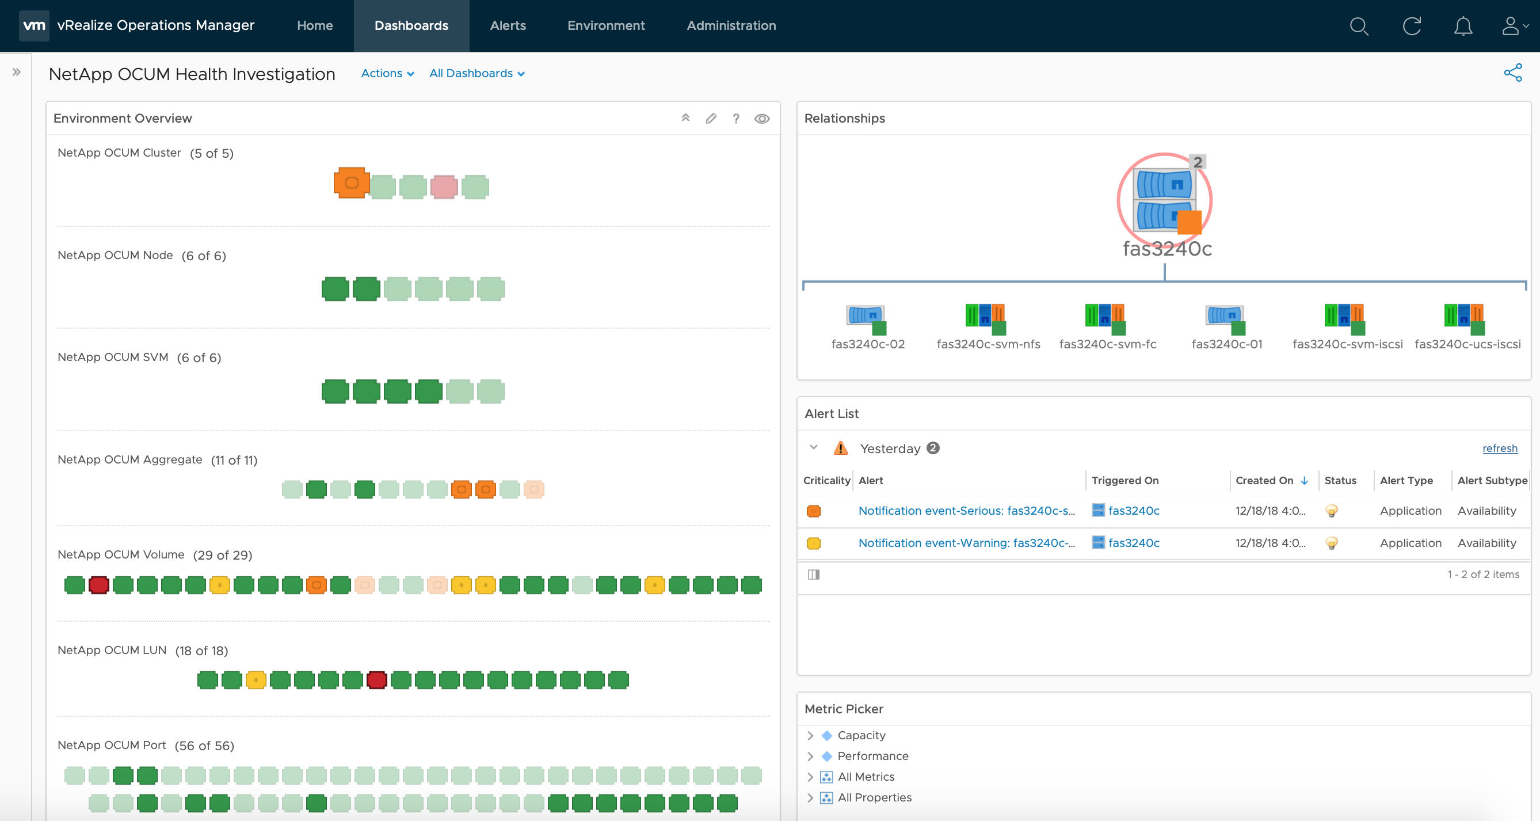Select first dark green OCUM Node square

335,289
